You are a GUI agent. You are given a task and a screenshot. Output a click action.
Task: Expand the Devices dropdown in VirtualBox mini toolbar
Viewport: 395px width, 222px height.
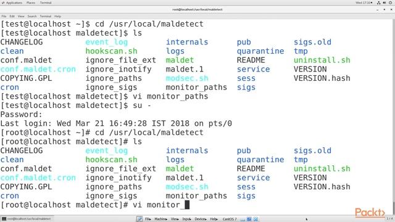[201, 220]
